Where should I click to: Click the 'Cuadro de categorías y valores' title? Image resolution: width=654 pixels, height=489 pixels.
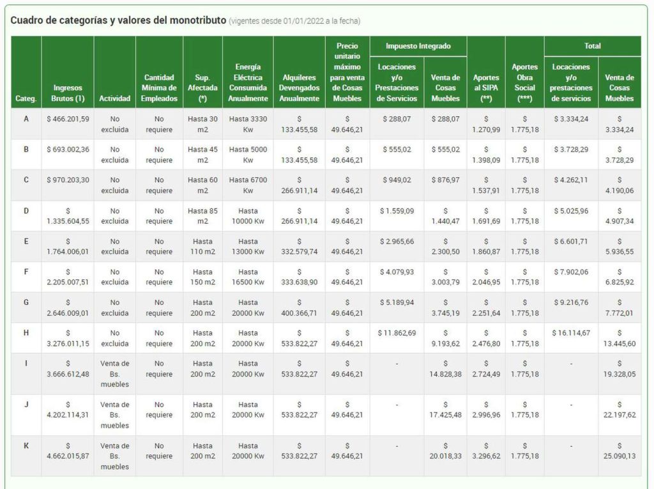pyautogui.click(x=118, y=20)
